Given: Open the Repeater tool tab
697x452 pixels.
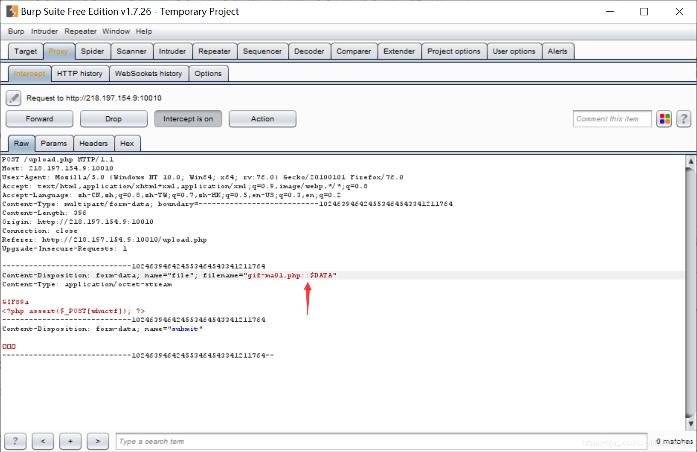Looking at the screenshot, I should (215, 51).
